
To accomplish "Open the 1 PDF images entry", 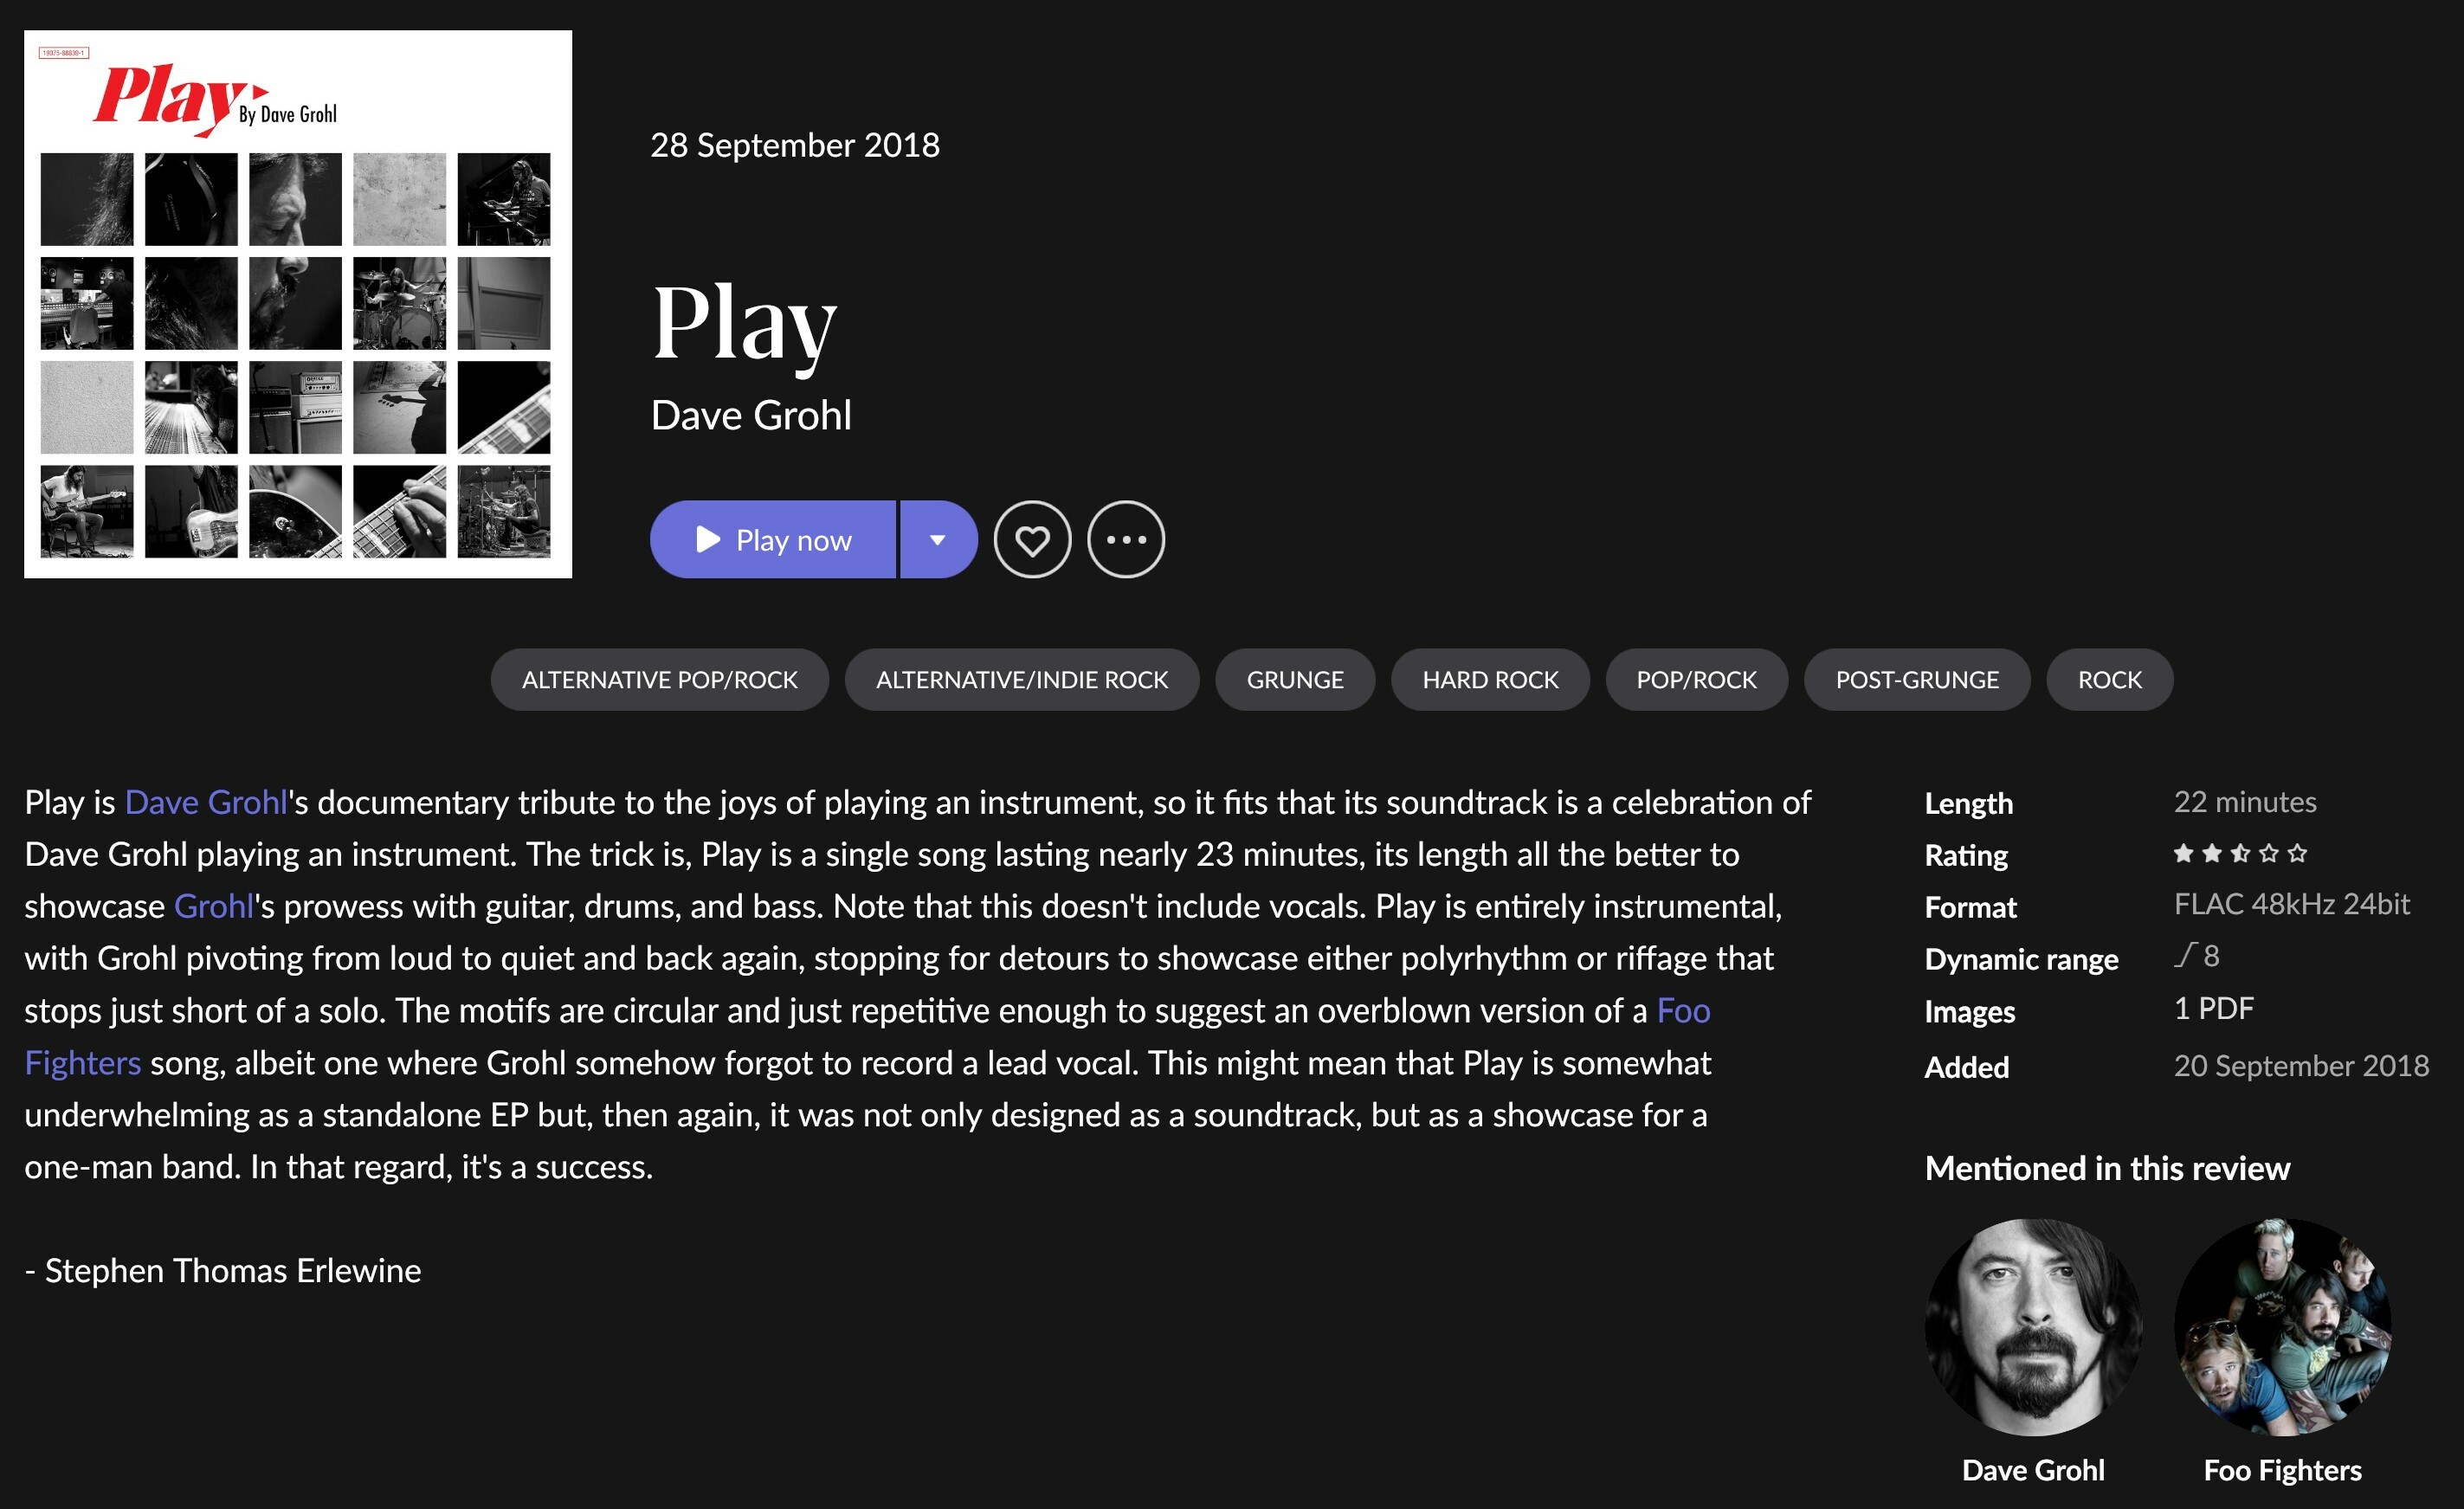I will 2213,1008.
